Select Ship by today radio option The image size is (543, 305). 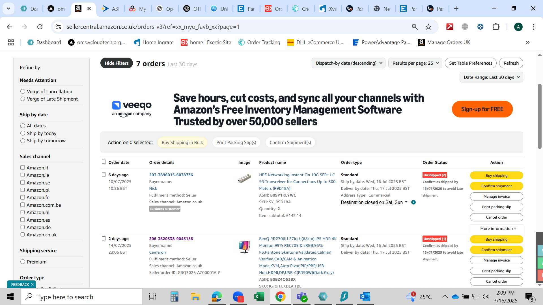(x=23, y=133)
